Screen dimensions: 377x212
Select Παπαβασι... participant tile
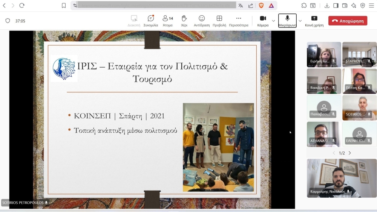pos(324,108)
